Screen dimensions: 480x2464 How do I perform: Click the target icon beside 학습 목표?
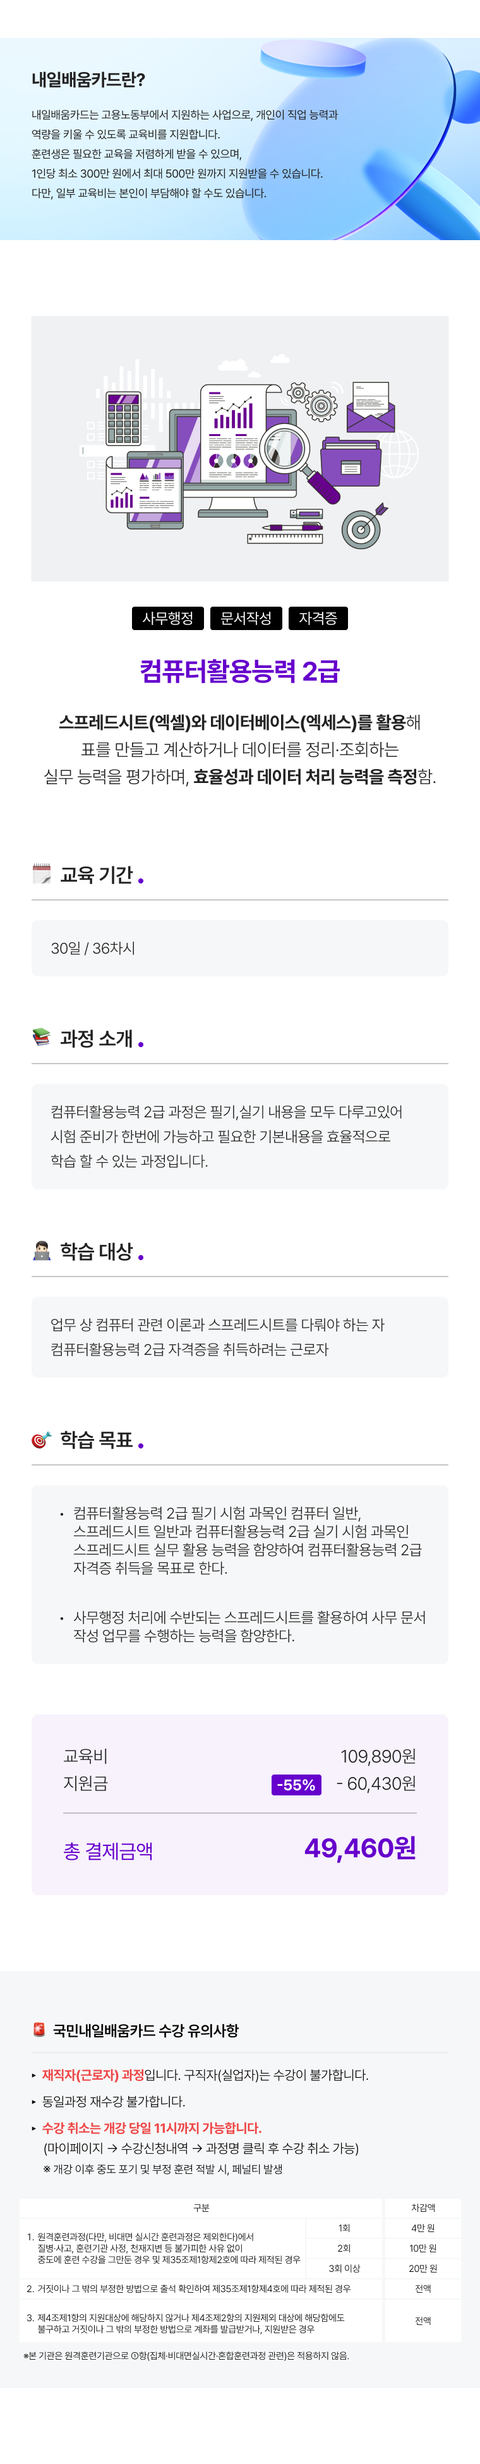[41, 1438]
